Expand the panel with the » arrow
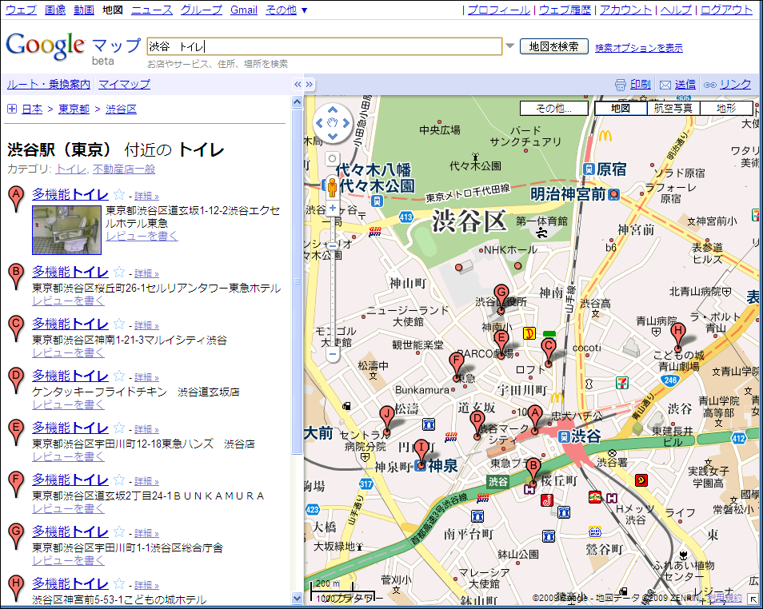 310,84
